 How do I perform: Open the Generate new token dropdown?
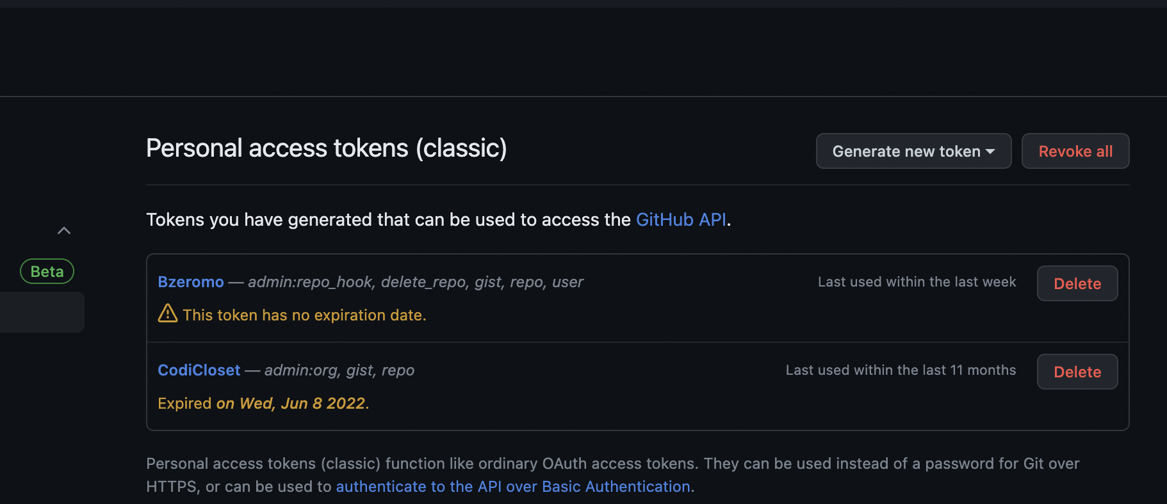coord(913,151)
